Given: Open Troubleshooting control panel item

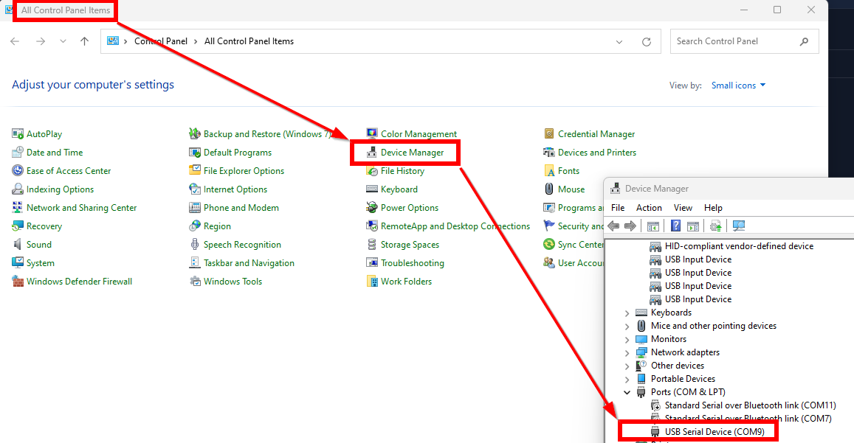Looking at the screenshot, I should tap(412, 263).
